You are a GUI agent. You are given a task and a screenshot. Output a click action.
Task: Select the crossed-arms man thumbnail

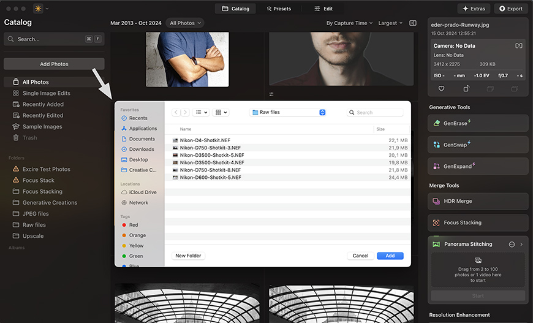[x=187, y=59]
